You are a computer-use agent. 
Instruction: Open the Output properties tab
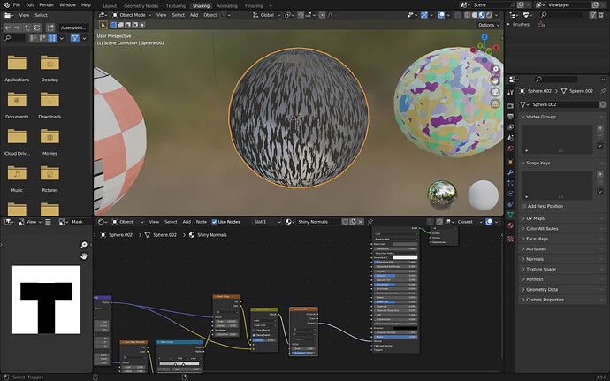pyautogui.click(x=511, y=117)
